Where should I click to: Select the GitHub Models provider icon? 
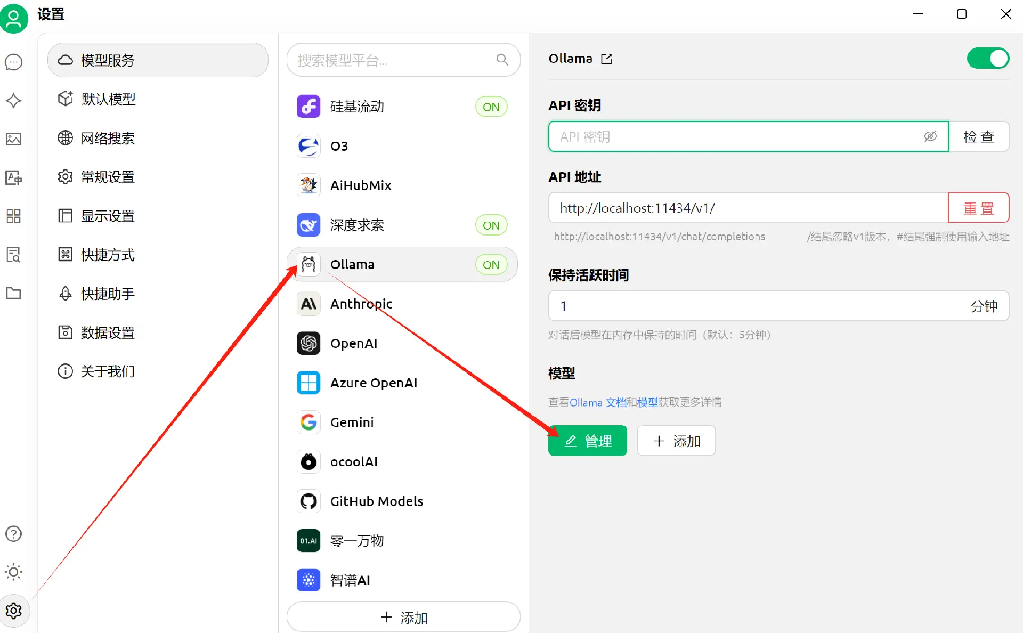(x=308, y=501)
